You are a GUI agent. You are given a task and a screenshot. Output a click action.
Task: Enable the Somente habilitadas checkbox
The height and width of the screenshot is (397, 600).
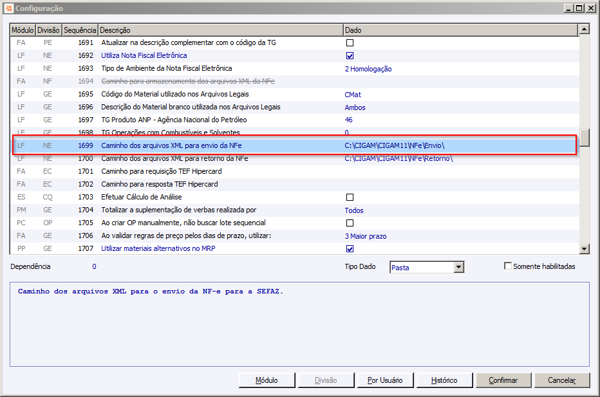tap(508, 266)
